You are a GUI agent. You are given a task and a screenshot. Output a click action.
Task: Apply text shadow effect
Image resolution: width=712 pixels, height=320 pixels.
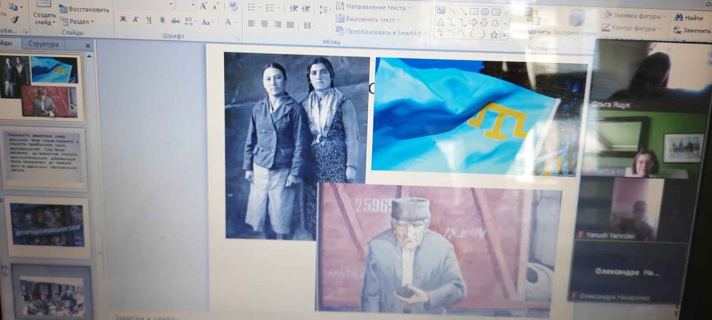pos(162,20)
